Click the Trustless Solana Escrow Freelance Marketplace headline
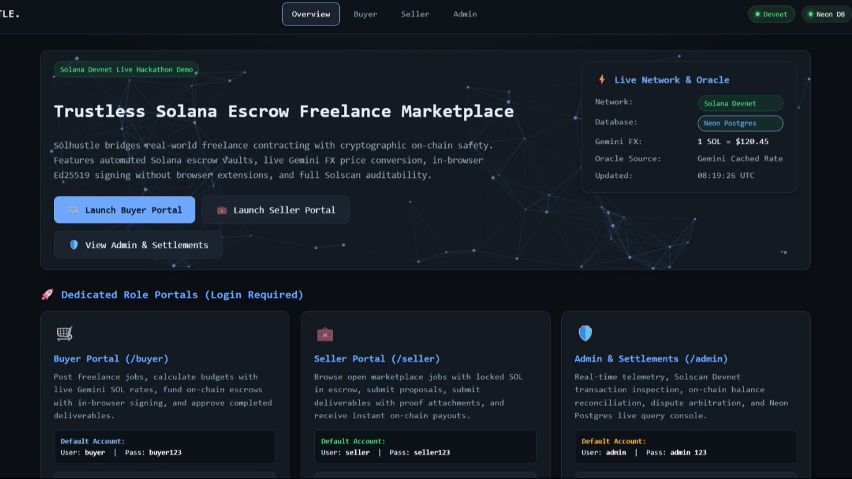This screenshot has width=852, height=479. pos(283,112)
